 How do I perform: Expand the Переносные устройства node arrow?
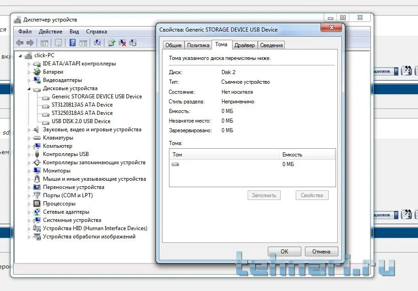click(x=29, y=188)
